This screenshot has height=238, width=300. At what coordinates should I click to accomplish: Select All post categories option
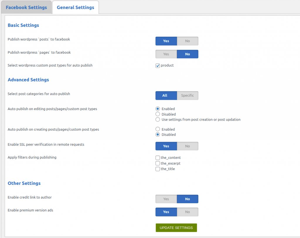[166, 95]
